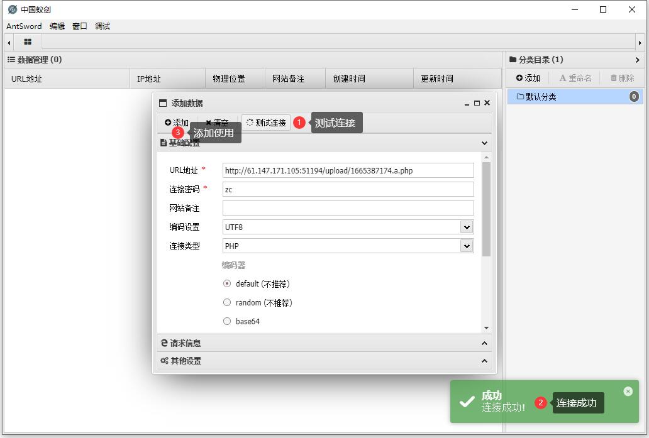
Task: Click the dialog scrollbar down arrow
Action: coord(486,328)
